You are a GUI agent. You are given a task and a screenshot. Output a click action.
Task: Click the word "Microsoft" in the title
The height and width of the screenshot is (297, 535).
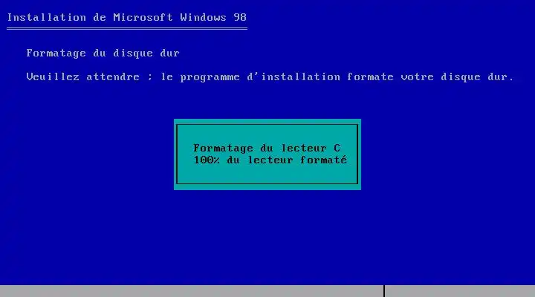click(x=143, y=17)
